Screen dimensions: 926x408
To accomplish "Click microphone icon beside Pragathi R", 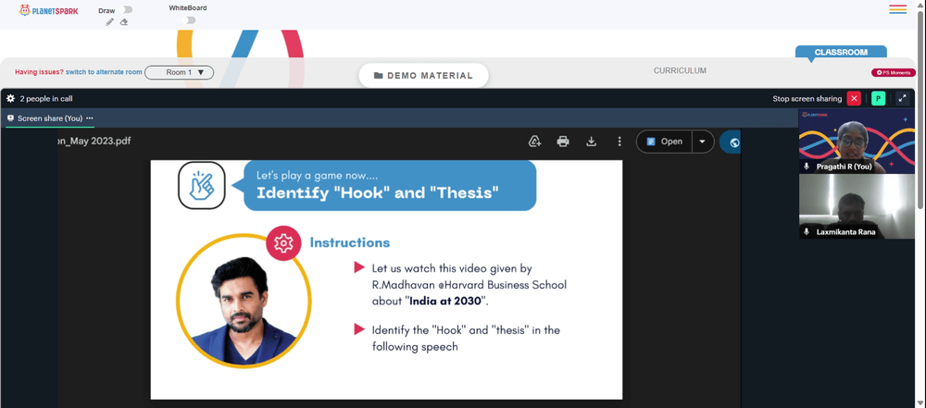I will click(x=807, y=167).
